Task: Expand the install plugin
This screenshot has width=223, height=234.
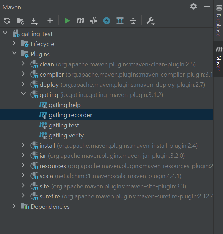Action: [23, 145]
